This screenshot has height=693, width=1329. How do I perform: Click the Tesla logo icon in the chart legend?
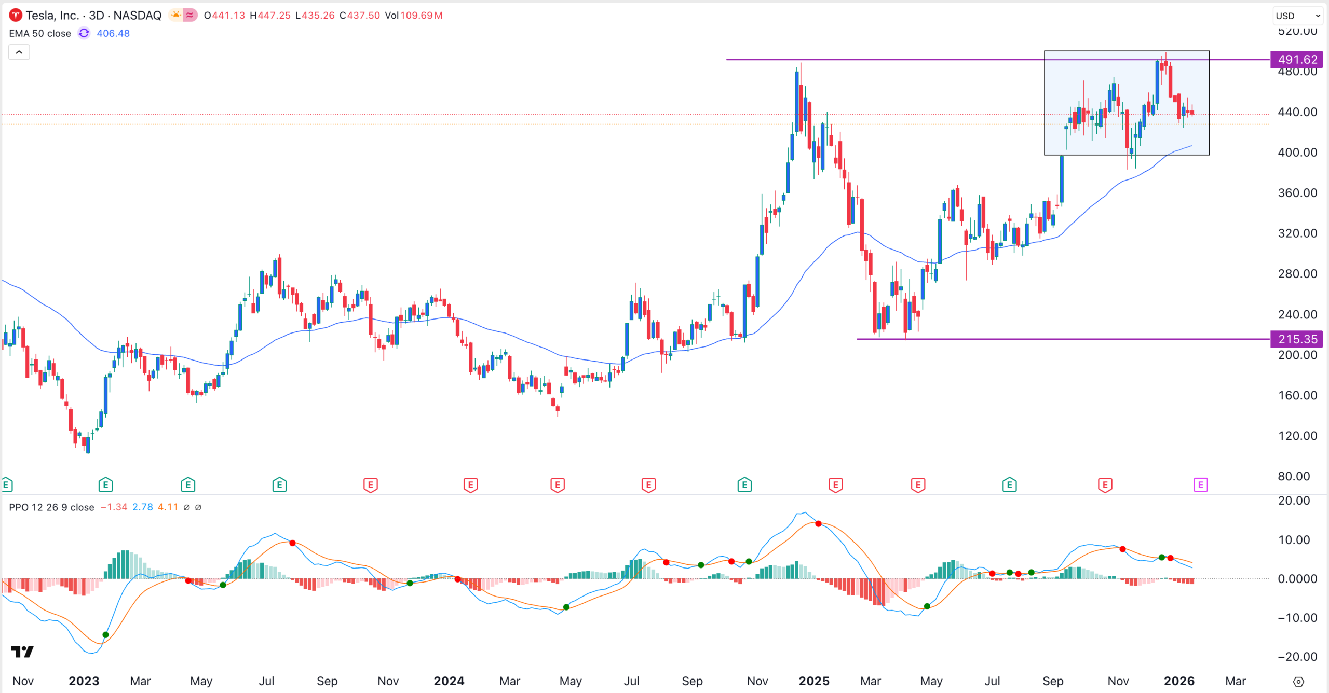point(16,15)
